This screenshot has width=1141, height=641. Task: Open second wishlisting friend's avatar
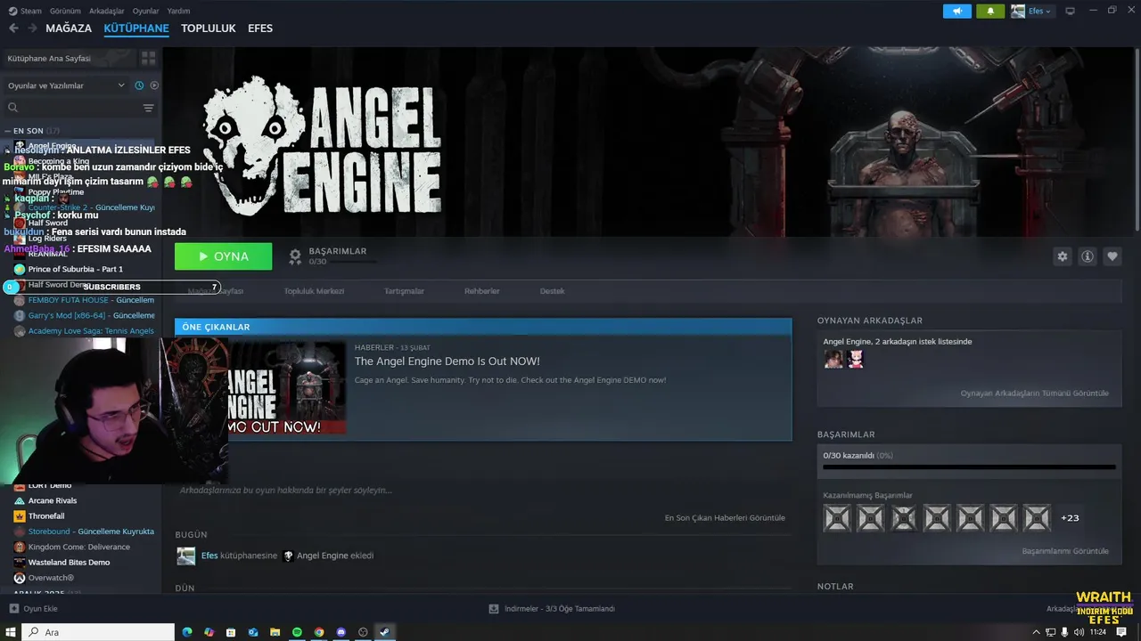pos(855,359)
